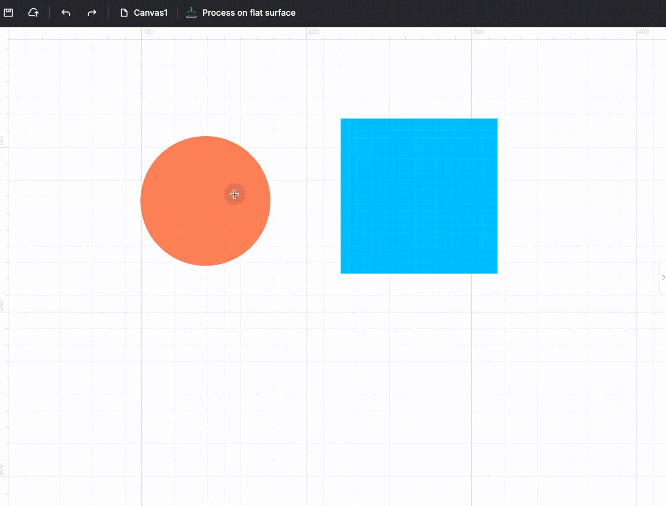Click the flat surface processing mode icon

(x=191, y=12)
